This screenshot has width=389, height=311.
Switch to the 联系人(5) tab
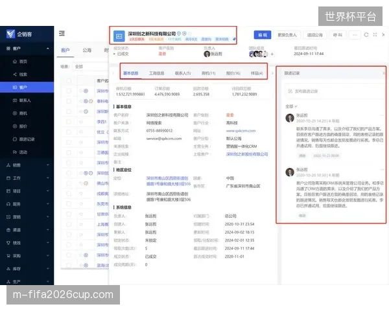[183, 73]
